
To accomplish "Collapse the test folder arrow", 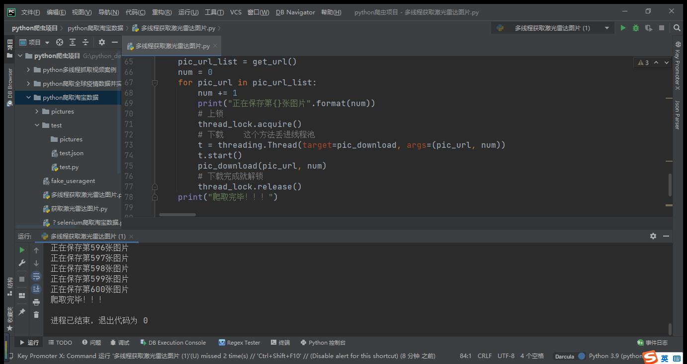I will point(37,125).
